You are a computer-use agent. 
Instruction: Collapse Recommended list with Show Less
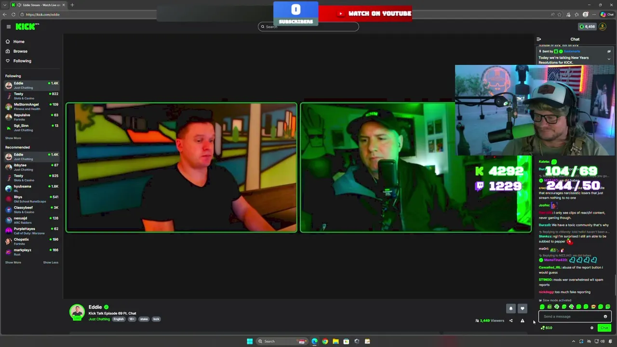click(x=51, y=262)
